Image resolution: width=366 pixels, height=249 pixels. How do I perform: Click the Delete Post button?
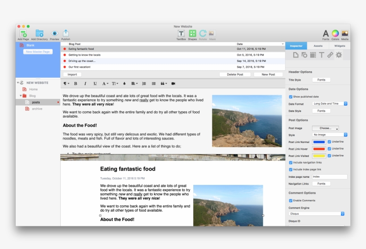coord(235,74)
